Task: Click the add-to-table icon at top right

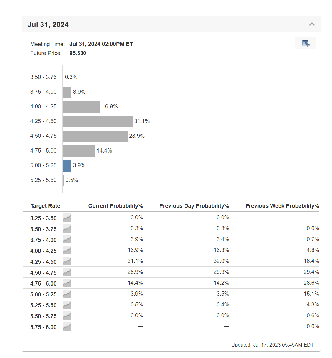Action: tap(306, 43)
